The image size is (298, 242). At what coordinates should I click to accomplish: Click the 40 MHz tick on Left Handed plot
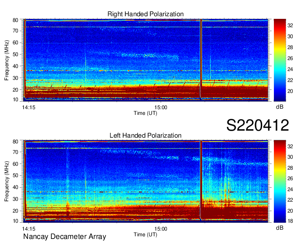pos(15,188)
